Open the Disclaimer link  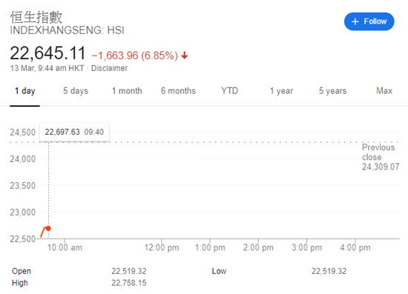click(x=109, y=68)
